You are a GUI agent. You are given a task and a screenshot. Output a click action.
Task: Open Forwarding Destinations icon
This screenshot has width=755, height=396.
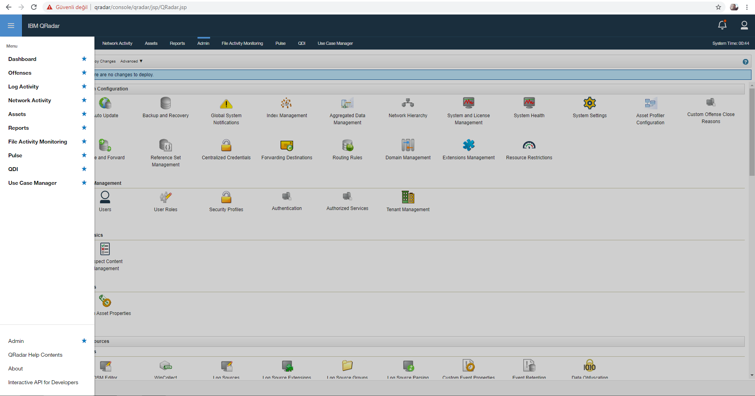tap(286, 146)
